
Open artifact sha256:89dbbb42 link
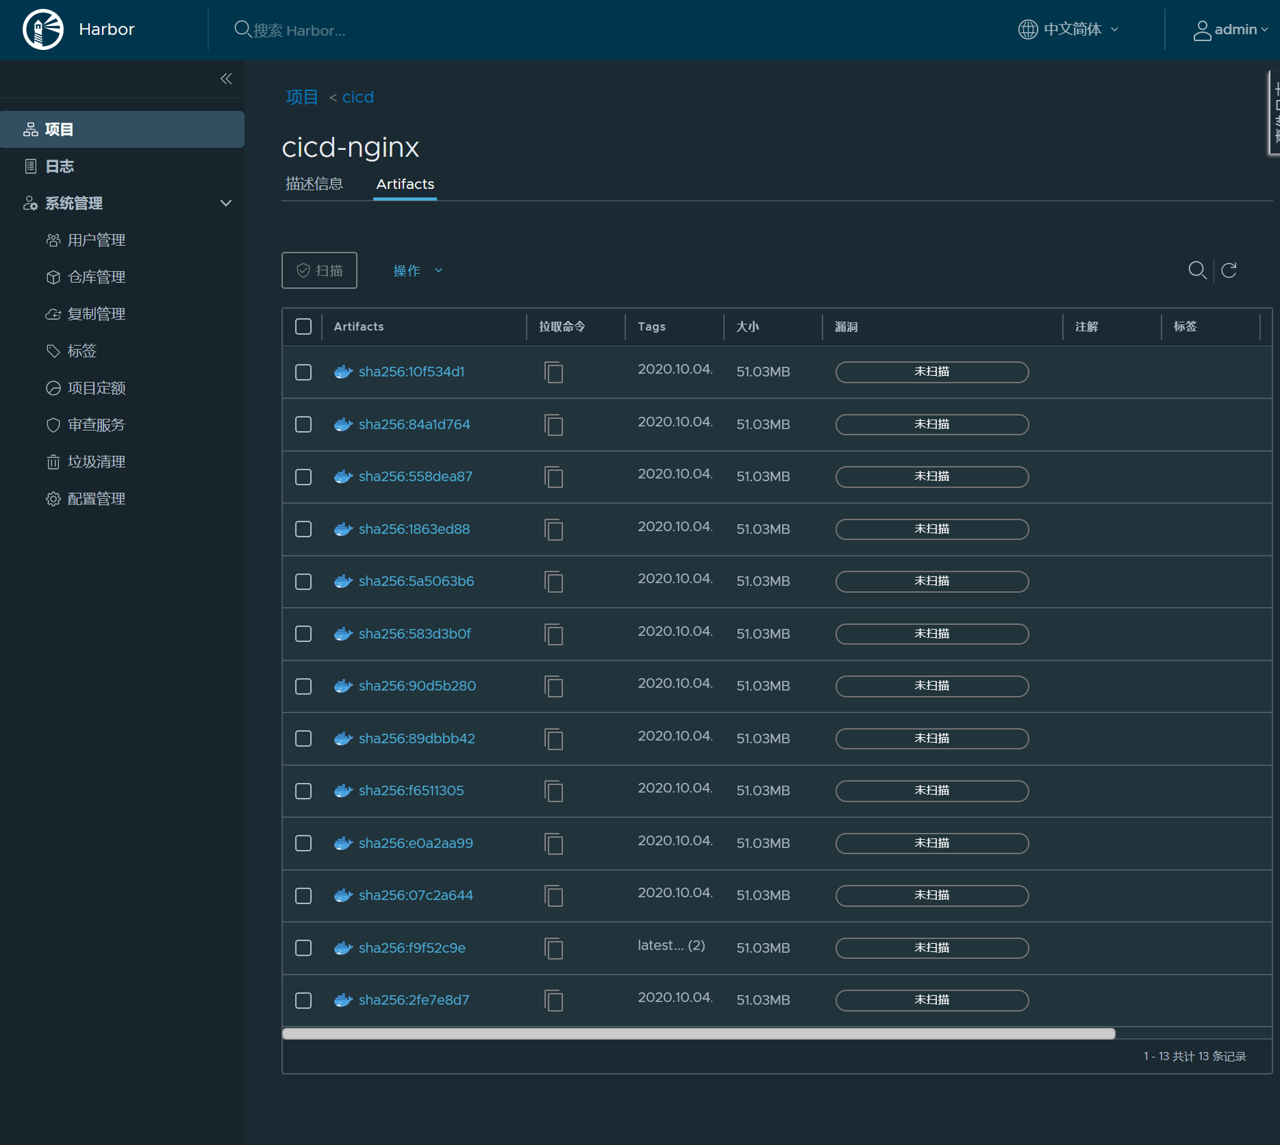click(x=417, y=738)
